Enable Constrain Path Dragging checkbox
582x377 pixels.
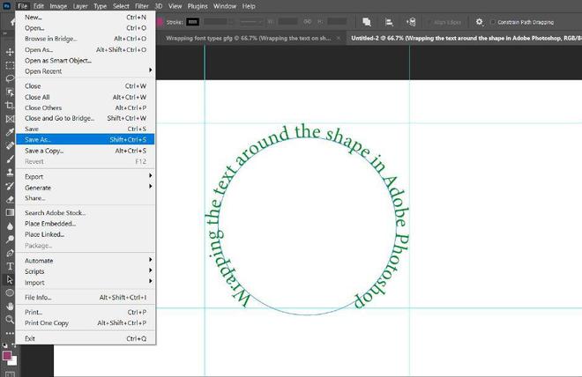pyautogui.click(x=494, y=21)
